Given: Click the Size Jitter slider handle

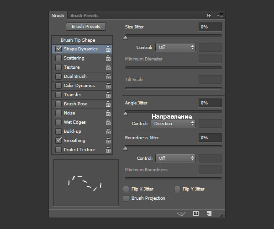Looking at the screenshot, I should tap(125, 38).
